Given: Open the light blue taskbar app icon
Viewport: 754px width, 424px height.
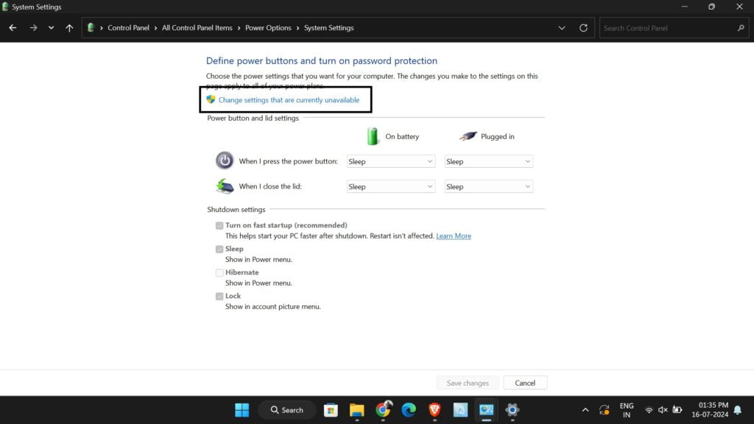Looking at the screenshot, I should (x=460, y=410).
